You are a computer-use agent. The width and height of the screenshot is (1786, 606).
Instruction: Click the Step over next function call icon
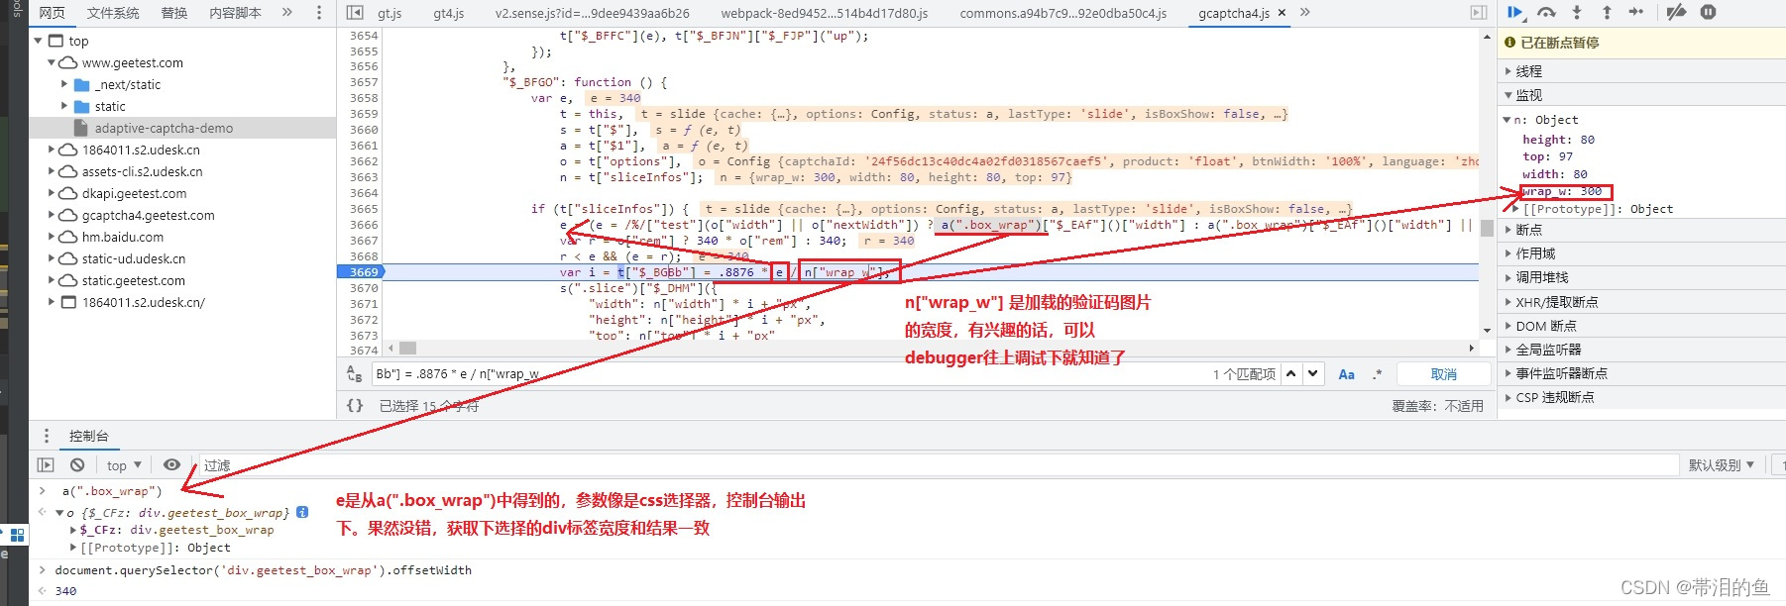point(1546,13)
